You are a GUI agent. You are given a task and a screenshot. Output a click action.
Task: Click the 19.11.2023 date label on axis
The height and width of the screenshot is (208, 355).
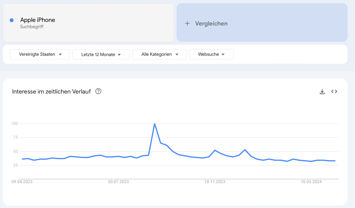pos(215,182)
